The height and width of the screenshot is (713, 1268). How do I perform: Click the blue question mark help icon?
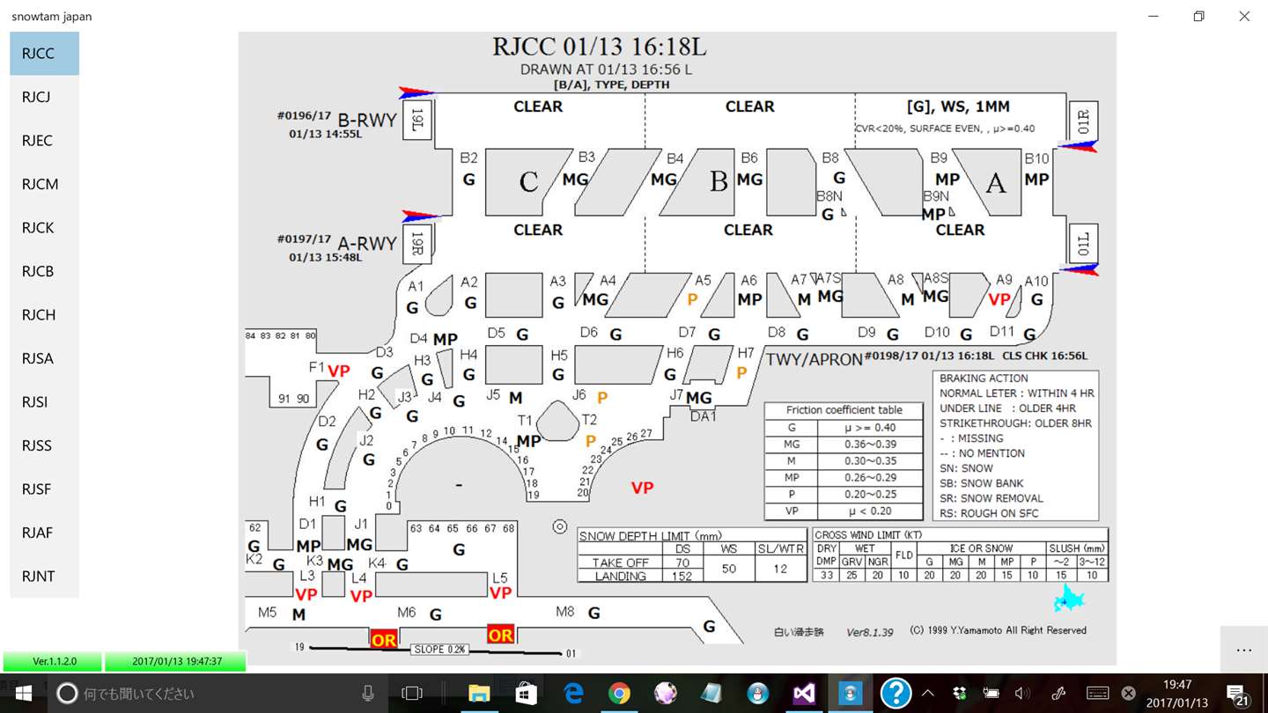point(896,694)
